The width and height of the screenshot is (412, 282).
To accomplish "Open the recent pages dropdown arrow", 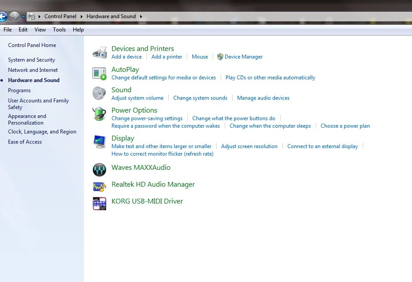I will click(x=23, y=17).
